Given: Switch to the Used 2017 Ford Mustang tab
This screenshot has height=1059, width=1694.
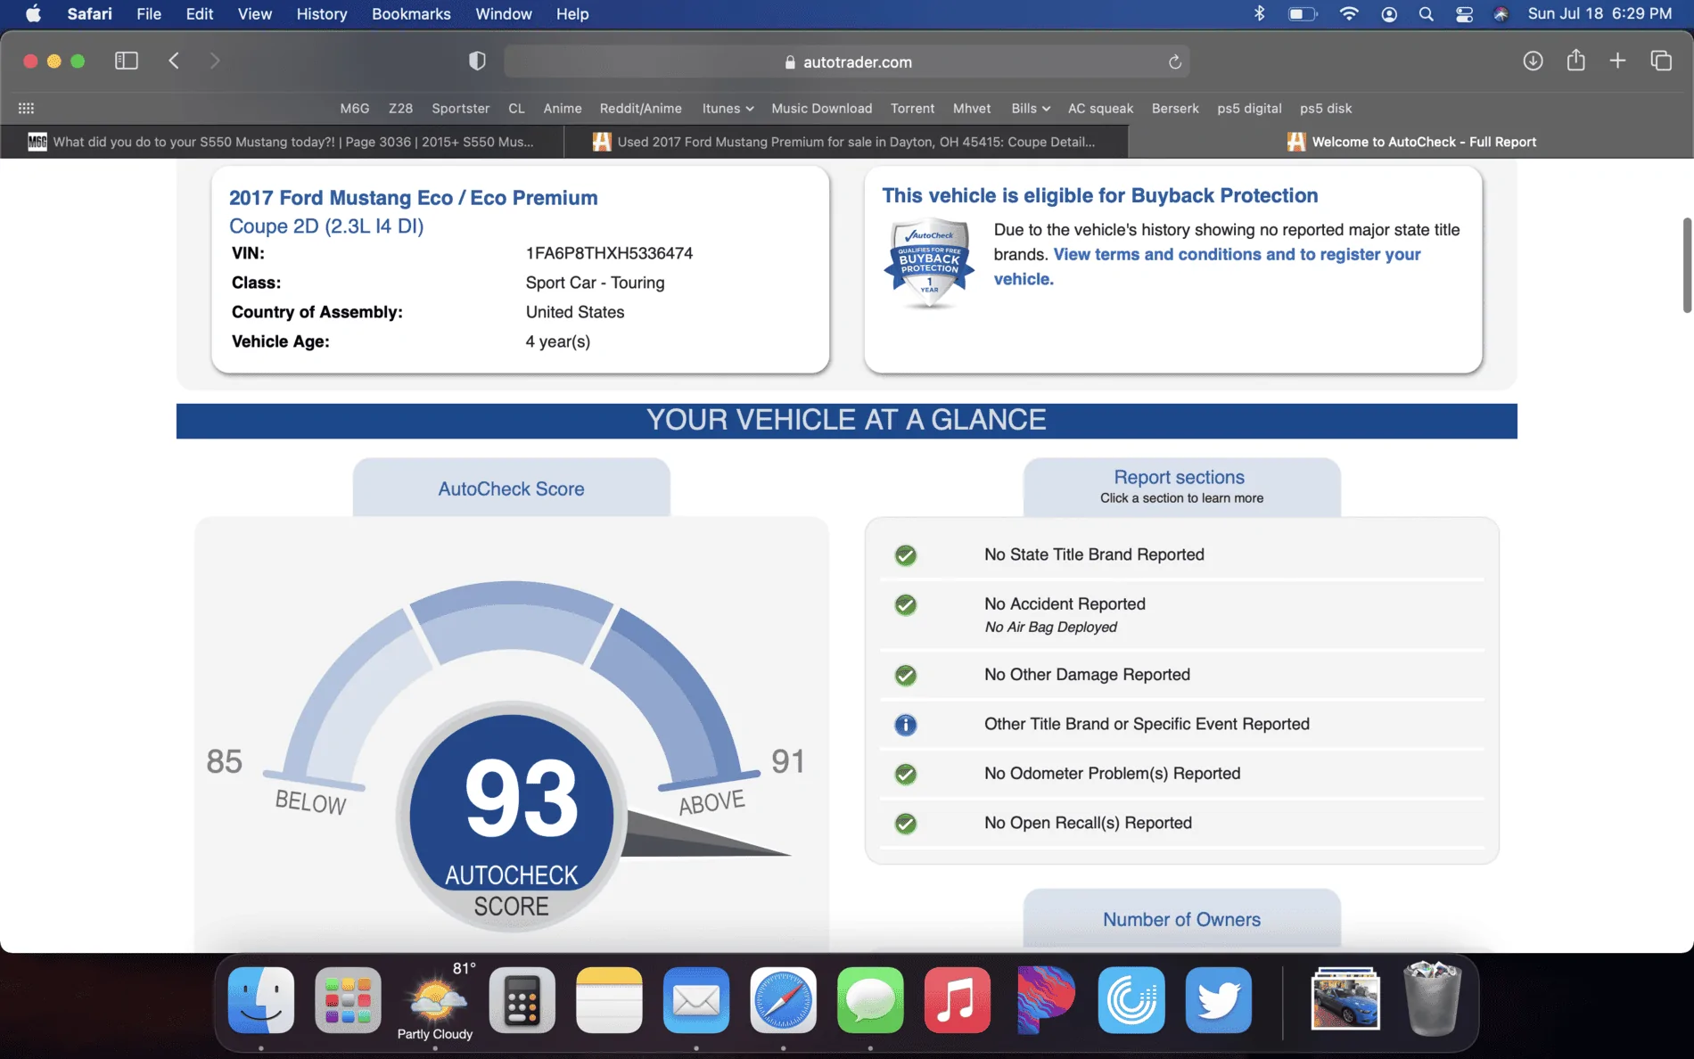Looking at the screenshot, I should point(846,142).
